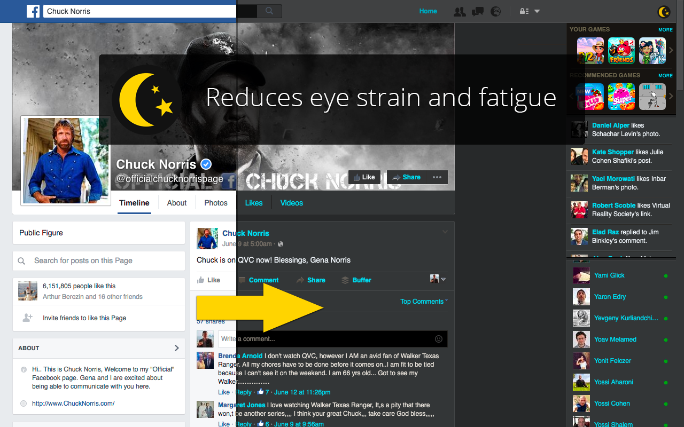Screen dimensions: 684x427
Task: Open the account dropdown arrow in top bar
Action: click(x=537, y=11)
